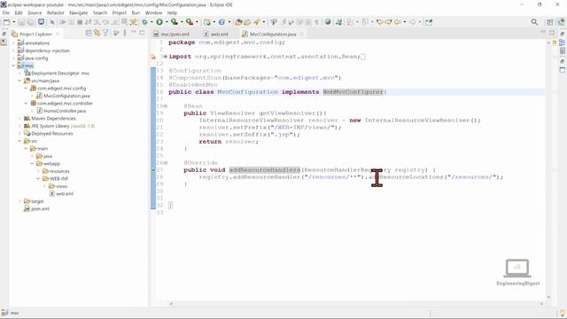Viewport: 567px width, 319px height.
Task: Collapse the mvc project node
Action: [14, 66]
